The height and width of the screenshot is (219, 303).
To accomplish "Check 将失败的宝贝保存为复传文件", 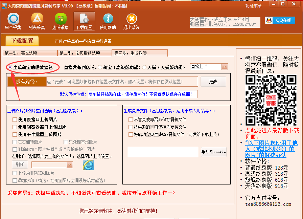I will [x=131, y=127].
